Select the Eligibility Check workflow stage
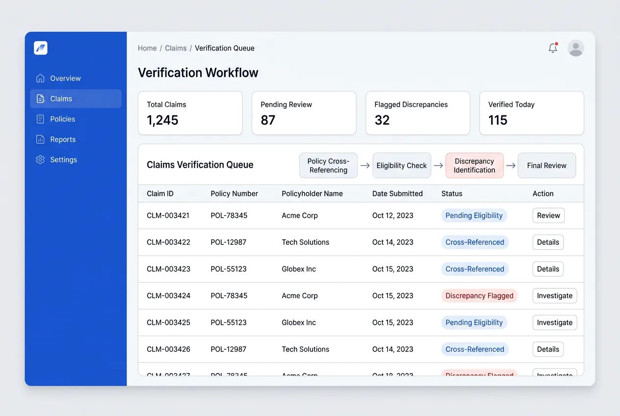Screen dimensions: 620x416 tap(402, 165)
